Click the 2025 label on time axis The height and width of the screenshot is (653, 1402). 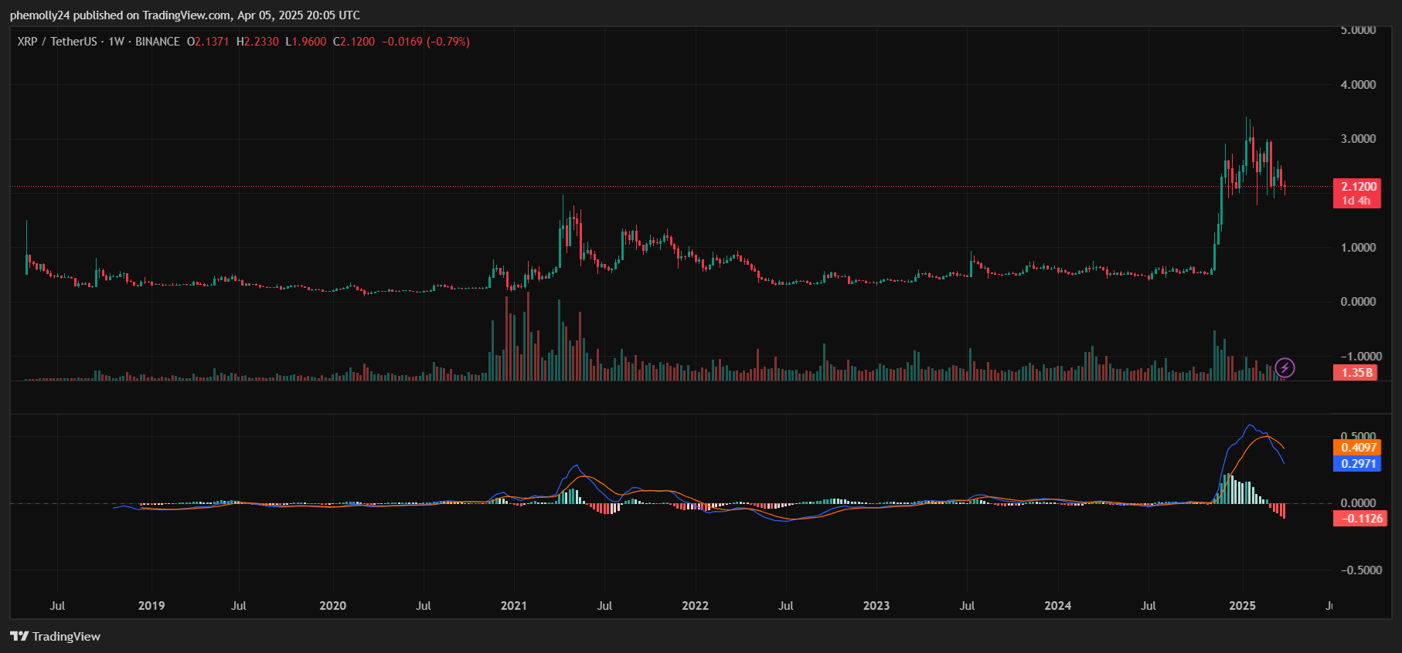(1242, 605)
